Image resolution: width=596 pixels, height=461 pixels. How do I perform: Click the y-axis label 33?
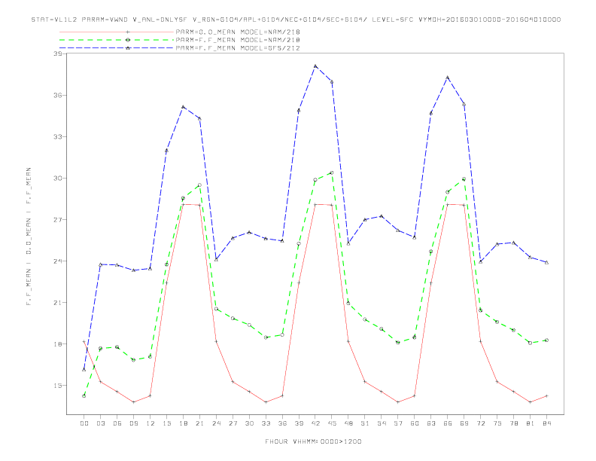coord(57,136)
